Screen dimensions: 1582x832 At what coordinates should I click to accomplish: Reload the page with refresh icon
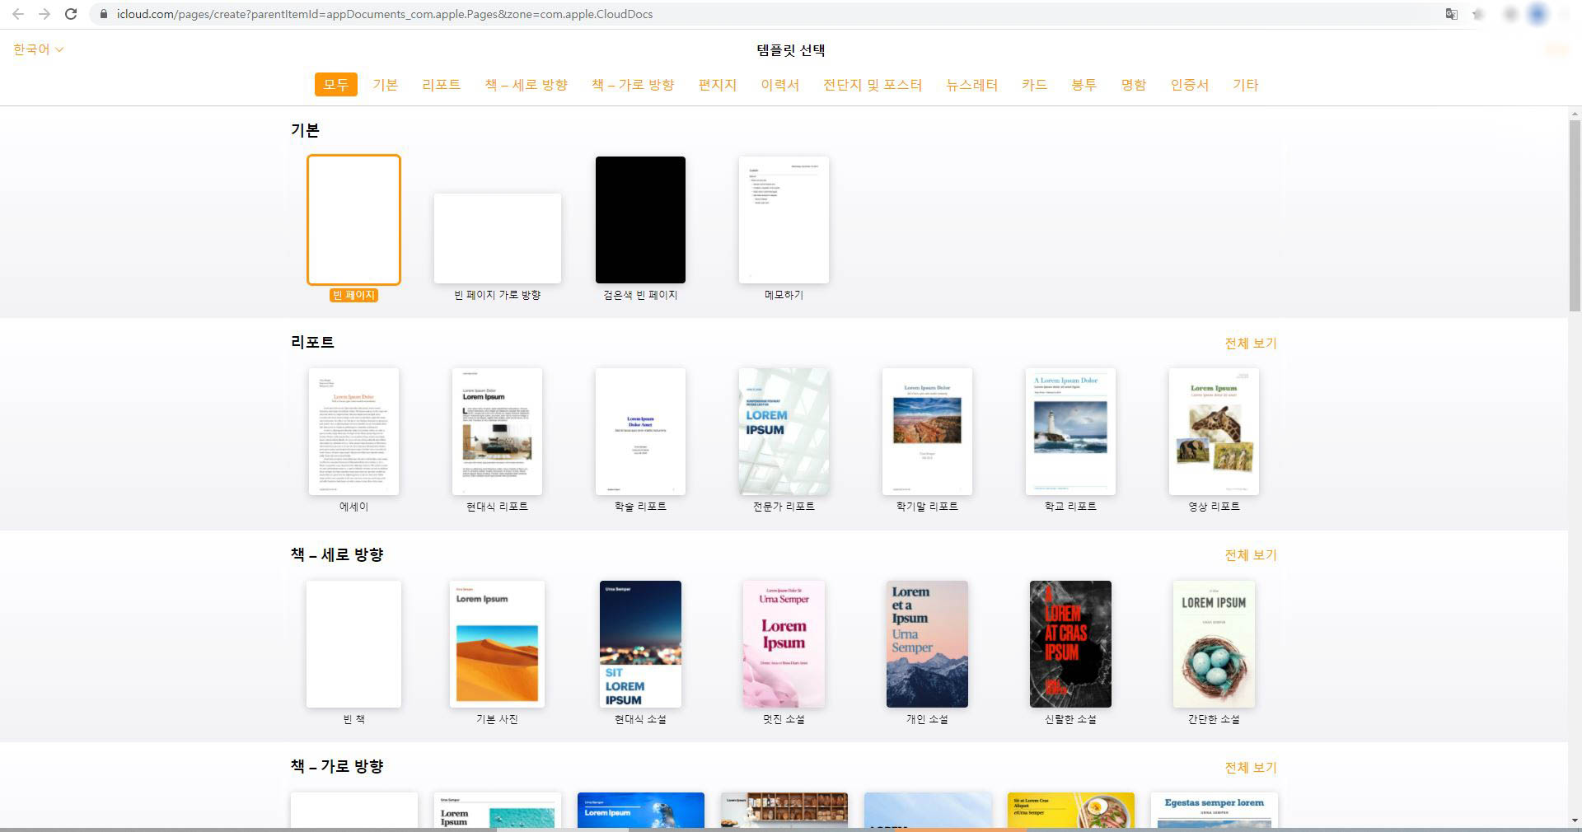71,14
